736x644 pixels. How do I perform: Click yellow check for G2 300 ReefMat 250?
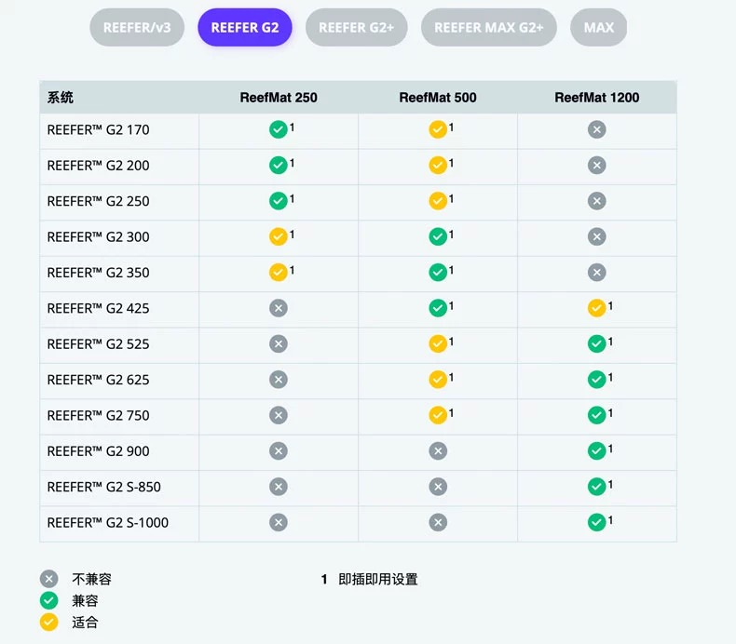tap(278, 237)
